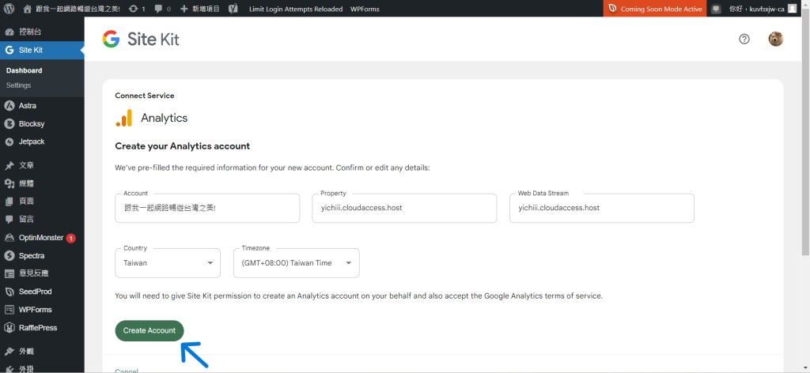The image size is (810, 373).
Task: Click OptinMonster notification badge 1
Action: pyautogui.click(x=70, y=239)
